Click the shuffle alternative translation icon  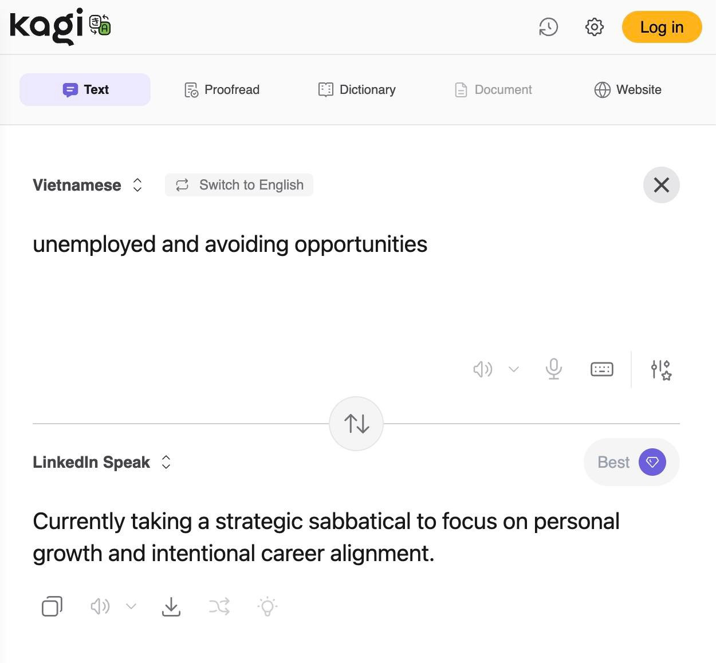click(219, 606)
